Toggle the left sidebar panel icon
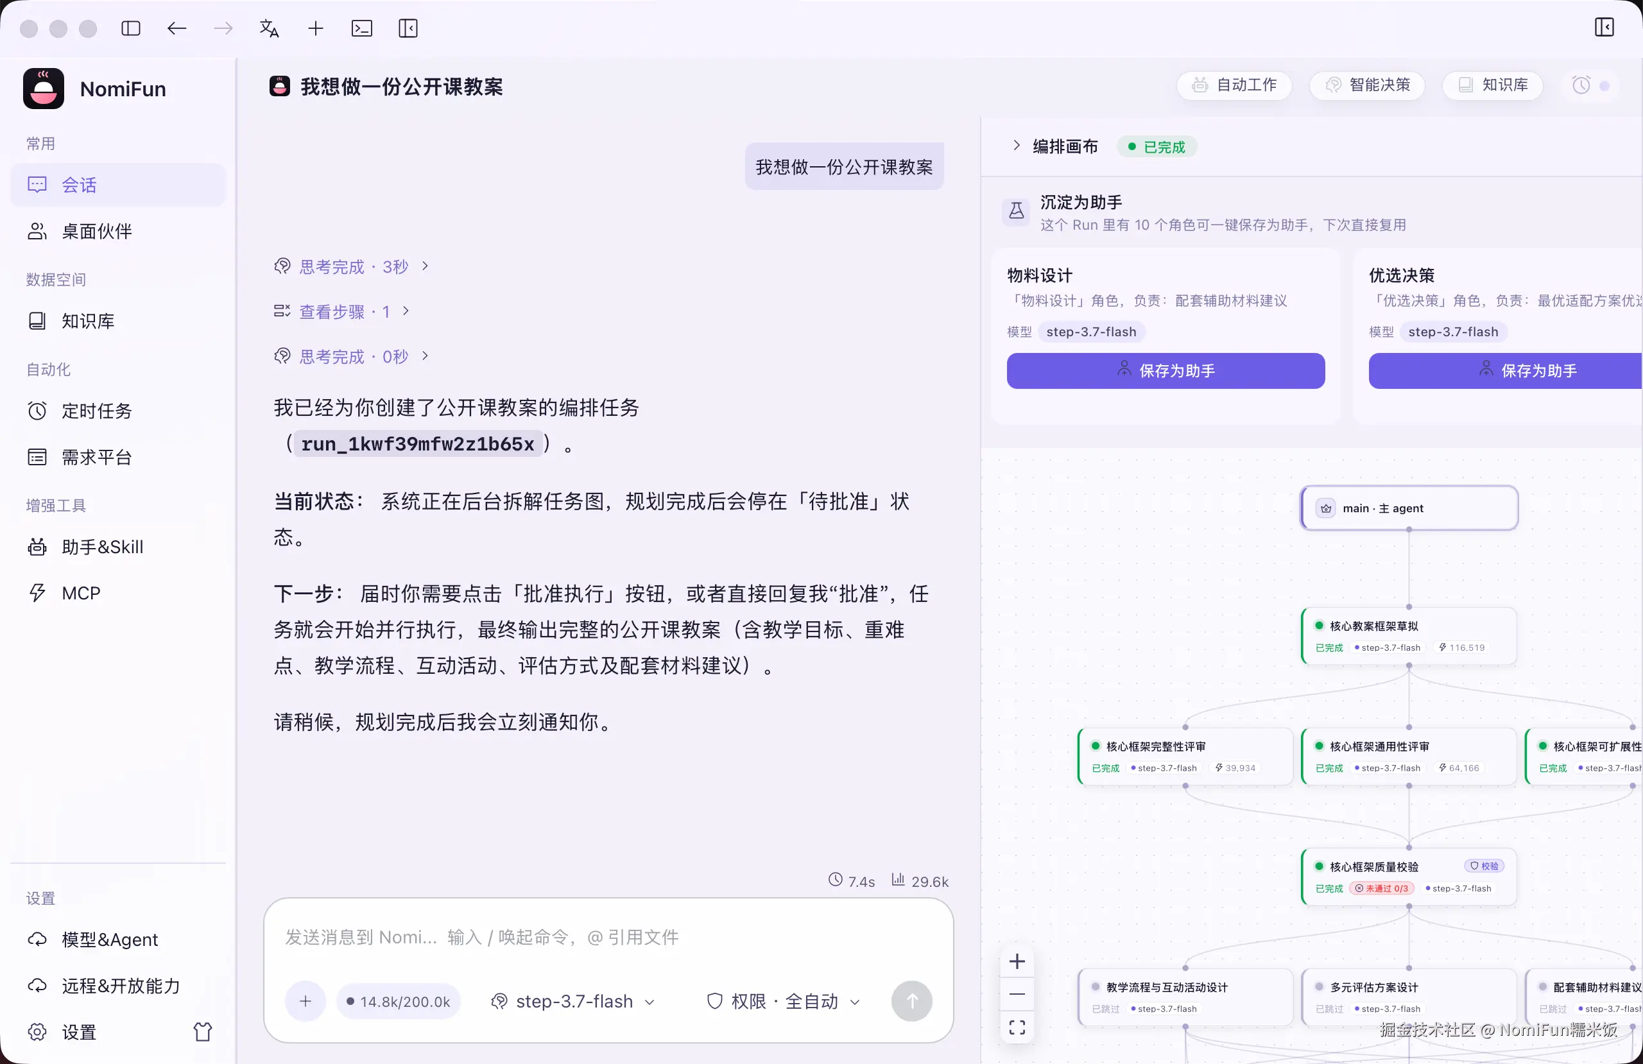 [130, 28]
